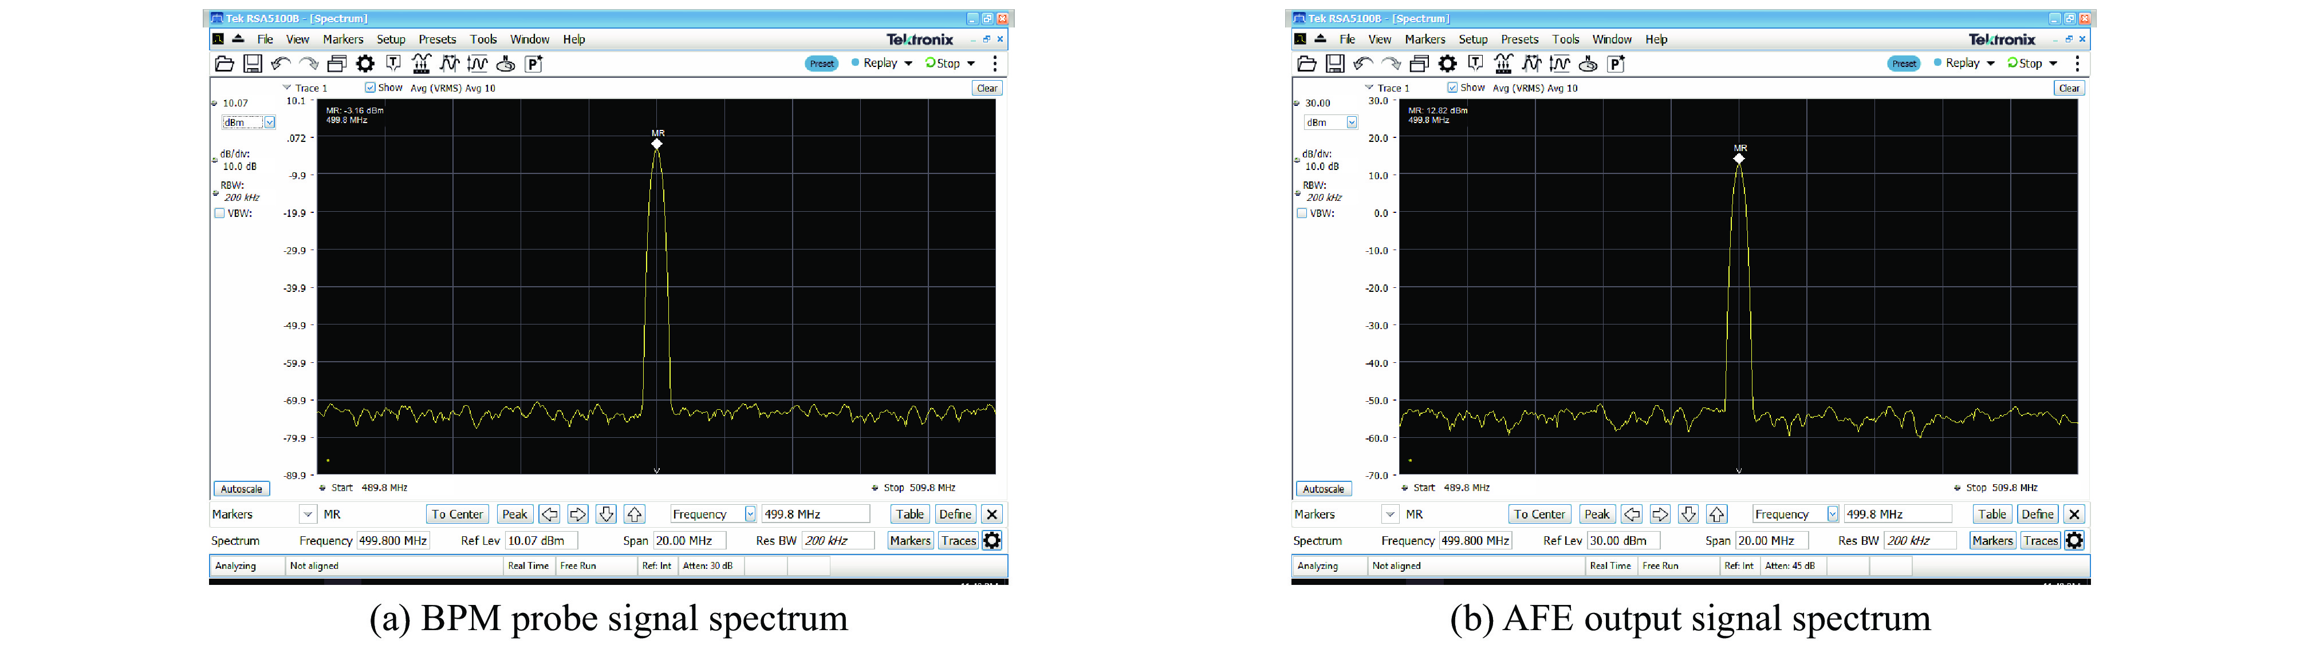
Task: Open dBm units dropdown in left window
Action: (x=269, y=122)
